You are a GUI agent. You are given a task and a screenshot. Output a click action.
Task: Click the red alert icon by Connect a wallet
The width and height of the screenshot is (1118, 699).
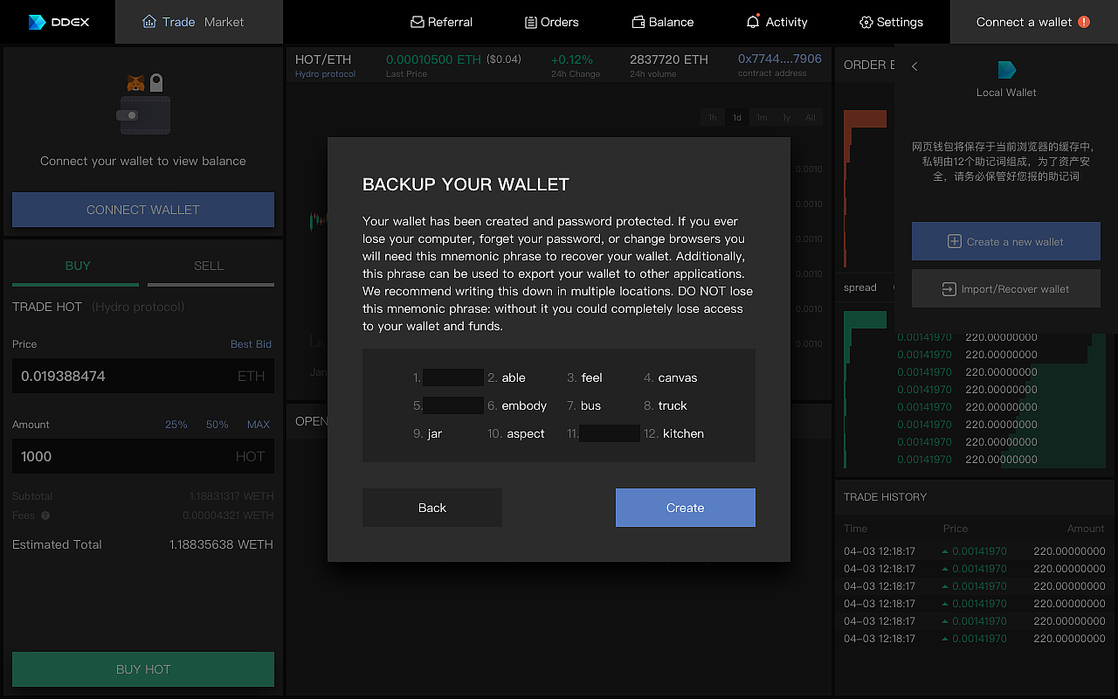point(1084,22)
